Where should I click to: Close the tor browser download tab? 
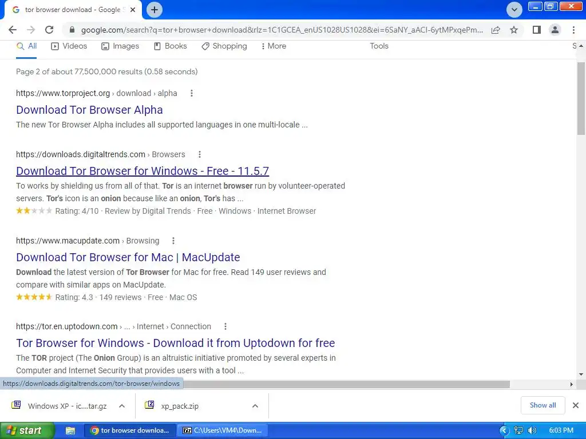point(133,10)
